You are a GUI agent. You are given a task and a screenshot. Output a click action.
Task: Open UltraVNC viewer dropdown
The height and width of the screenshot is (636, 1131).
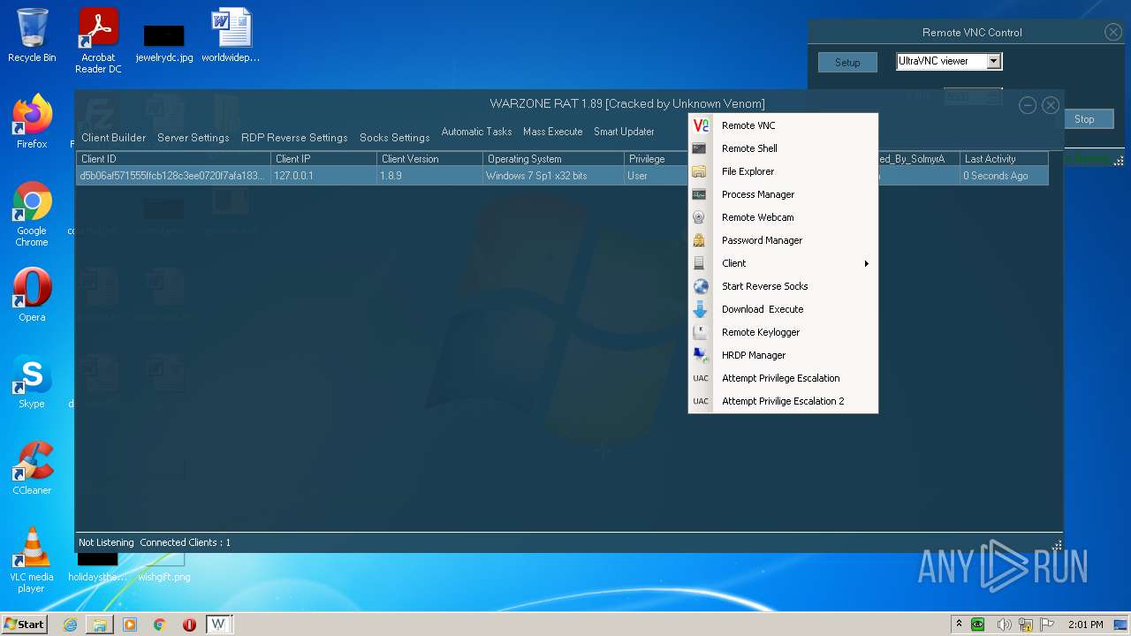click(x=994, y=61)
